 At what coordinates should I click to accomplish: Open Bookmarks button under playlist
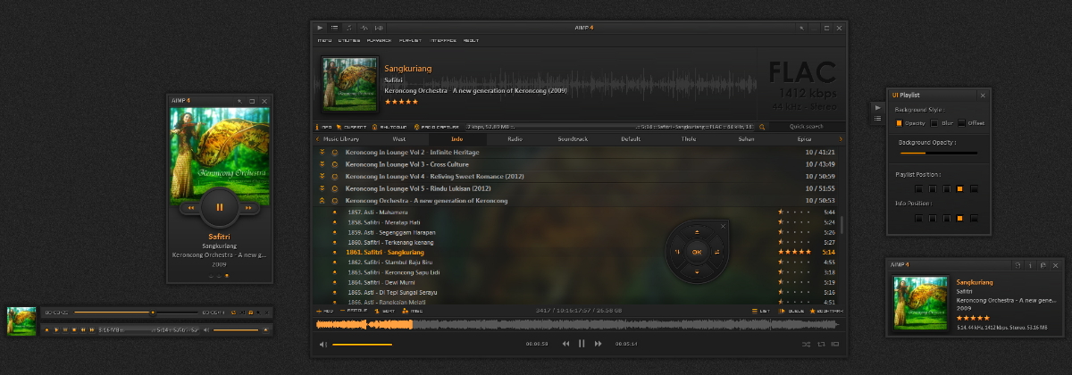tap(825, 310)
